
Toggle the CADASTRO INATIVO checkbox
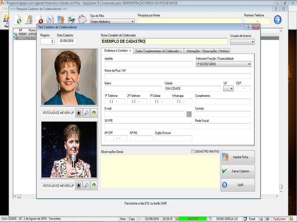(x=192, y=151)
